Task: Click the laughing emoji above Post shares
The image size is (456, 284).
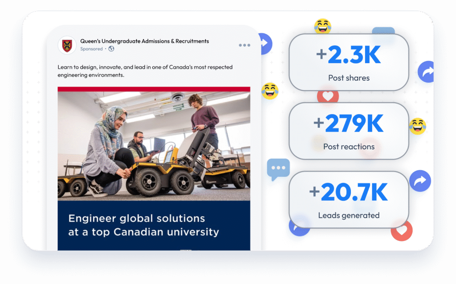Action: tap(322, 26)
